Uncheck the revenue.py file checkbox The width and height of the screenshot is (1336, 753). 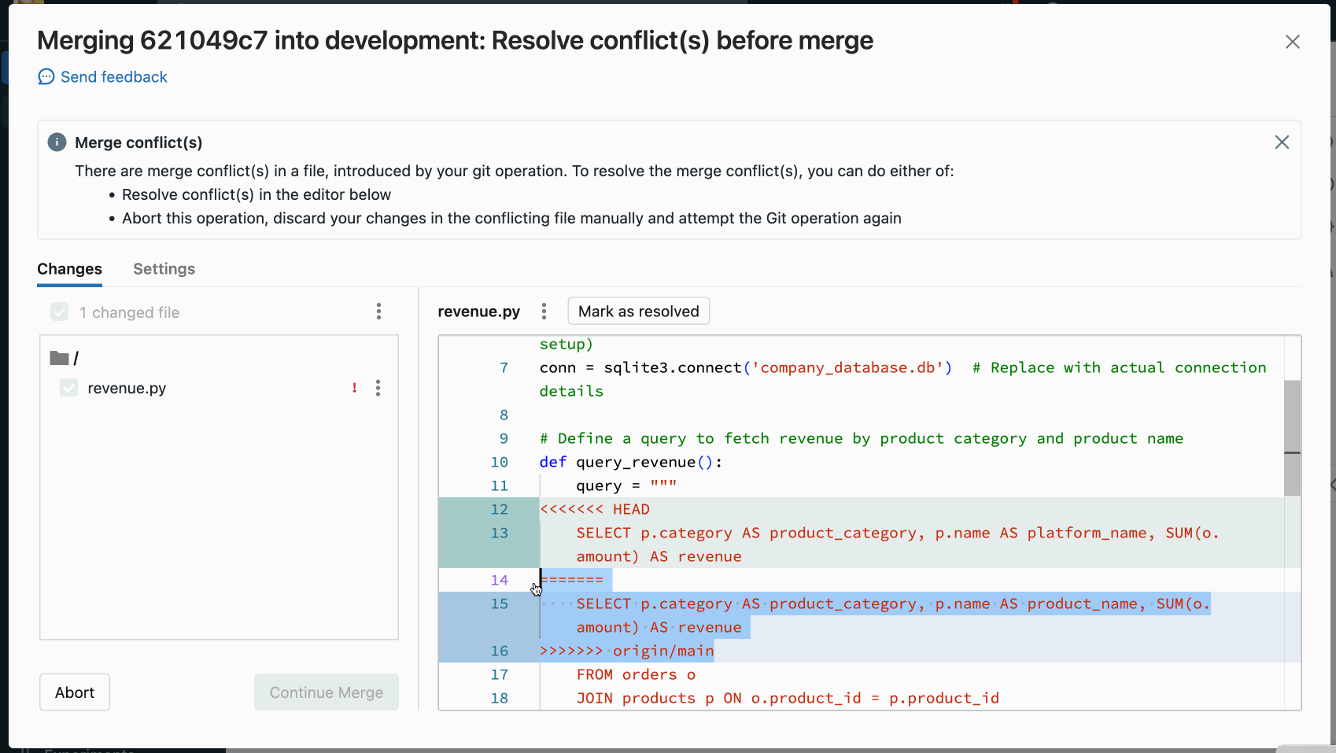click(68, 388)
